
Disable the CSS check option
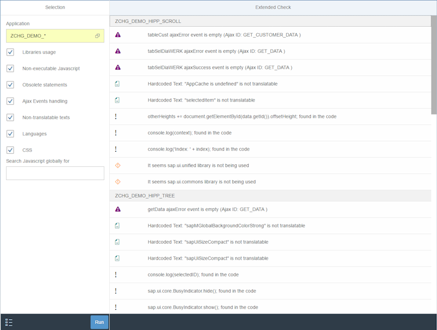(x=9, y=149)
